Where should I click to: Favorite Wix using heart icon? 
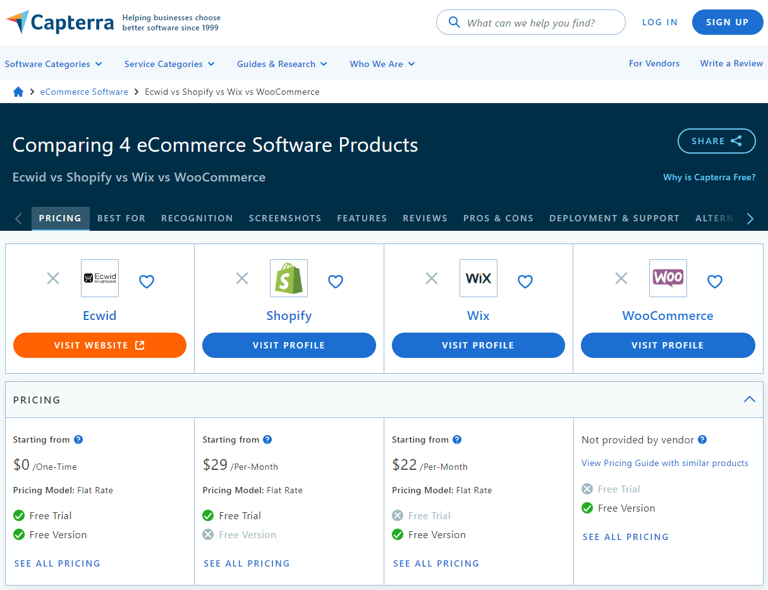(x=525, y=281)
